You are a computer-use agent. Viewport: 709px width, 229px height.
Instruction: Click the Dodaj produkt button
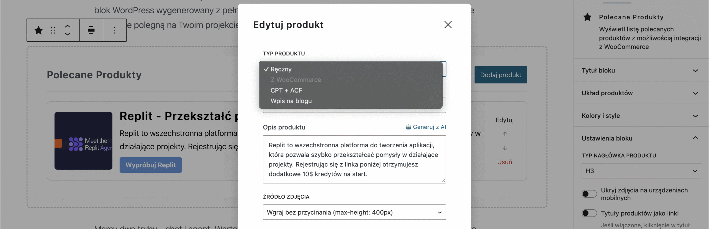coord(501,74)
